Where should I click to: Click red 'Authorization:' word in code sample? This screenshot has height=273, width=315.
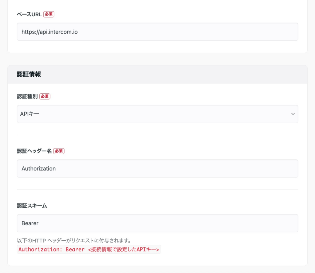pyautogui.click(x=41, y=249)
